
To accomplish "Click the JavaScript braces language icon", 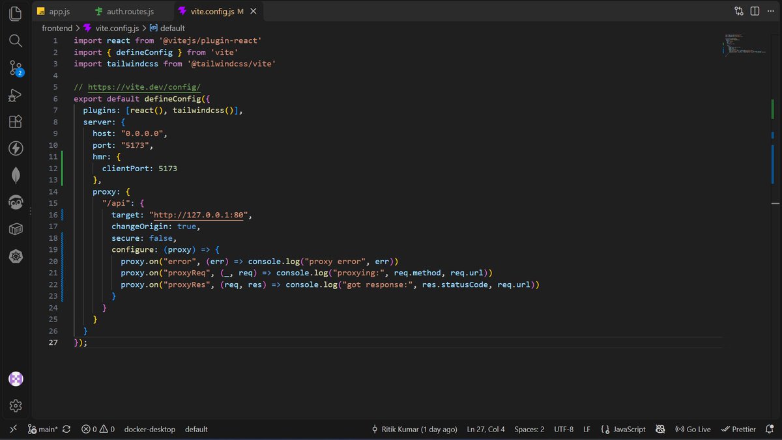I will coord(605,429).
